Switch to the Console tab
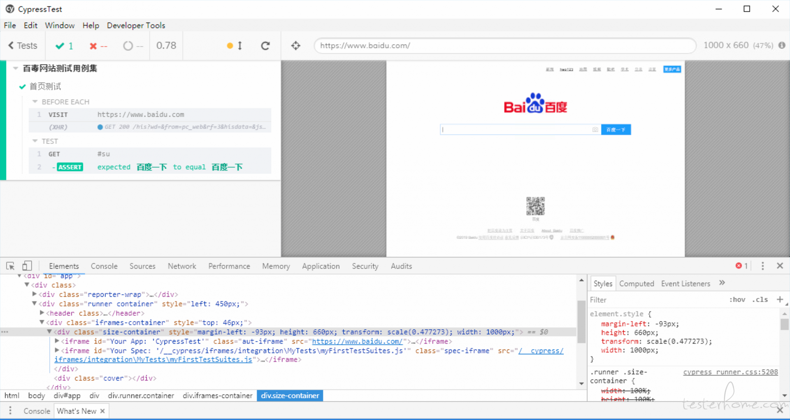790x420 pixels. pos(104,266)
